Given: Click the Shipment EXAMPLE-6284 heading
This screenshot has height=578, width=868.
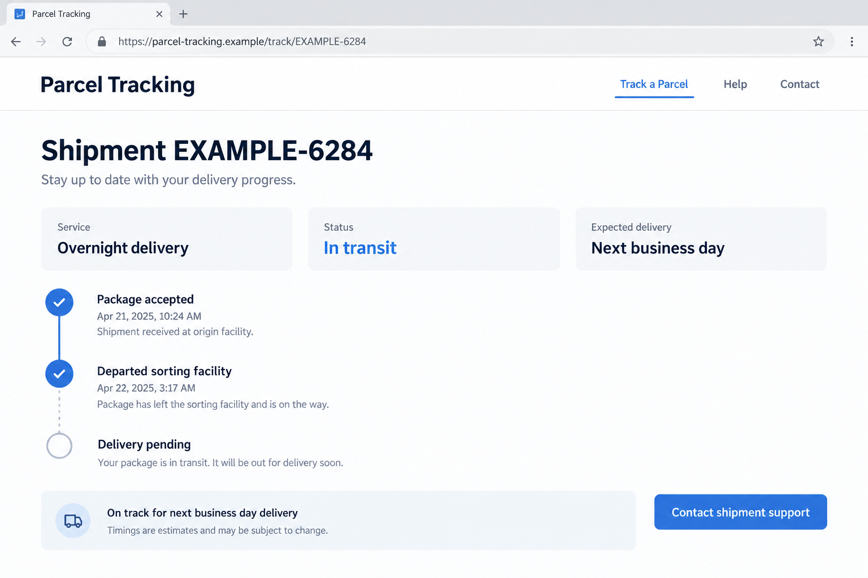Looking at the screenshot, I should point(207,150).
